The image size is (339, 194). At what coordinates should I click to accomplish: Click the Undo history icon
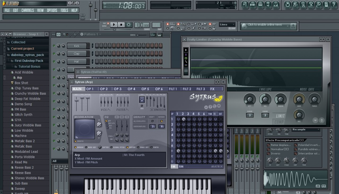(288, 5)
